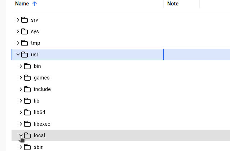The image size is (230, 151).
Task: Select the sys folder name
Action: 35,31
